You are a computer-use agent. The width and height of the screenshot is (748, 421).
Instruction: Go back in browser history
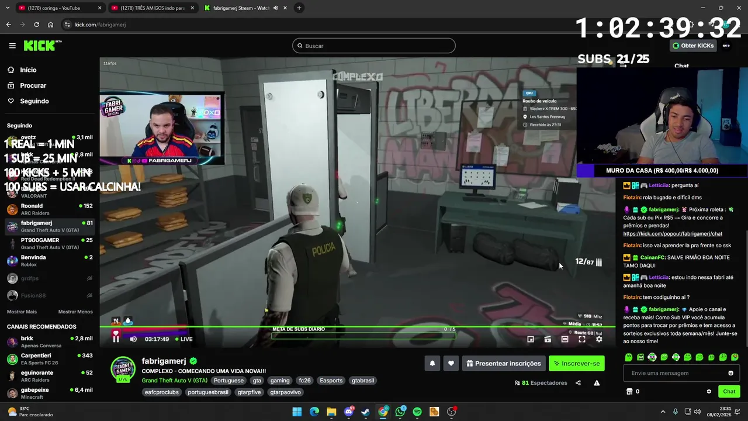(8, 25)
